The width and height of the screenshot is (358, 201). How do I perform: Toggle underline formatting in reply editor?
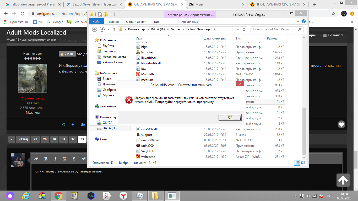[x=65, y=159]
